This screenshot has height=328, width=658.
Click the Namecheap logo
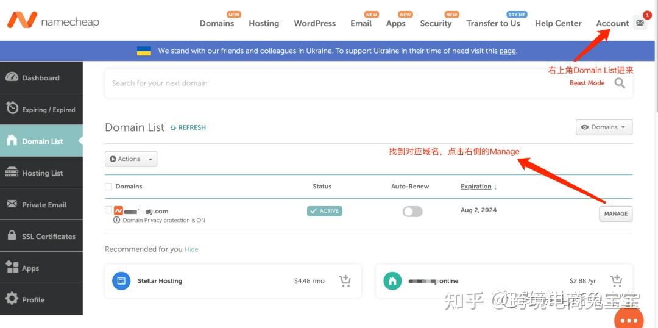[x=52, y=21]
